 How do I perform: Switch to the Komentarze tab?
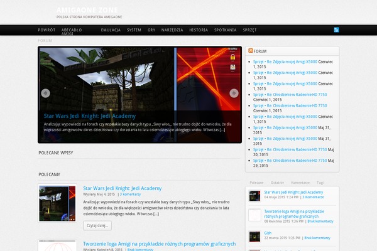(300, 183)
